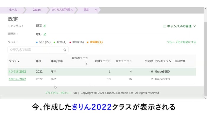This screenshot has width=207, height=116.
Task: Open キャンパスの管理 dropdown chevron
Action: (x=195, y=26)
